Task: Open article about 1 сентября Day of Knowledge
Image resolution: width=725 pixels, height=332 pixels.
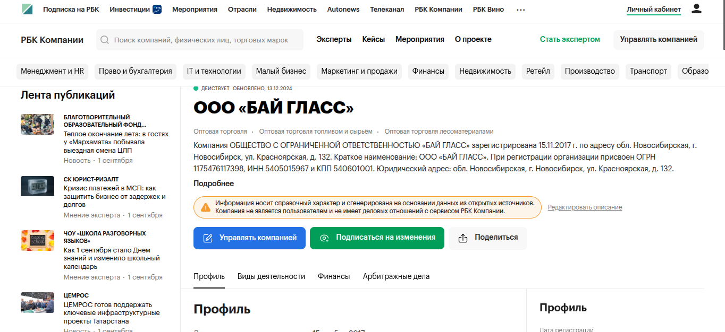Action: 112,258
